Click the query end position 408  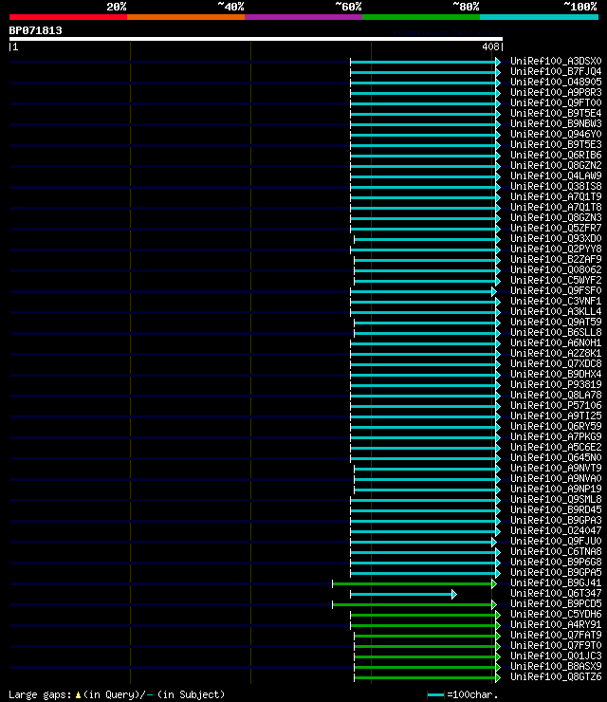490,46
